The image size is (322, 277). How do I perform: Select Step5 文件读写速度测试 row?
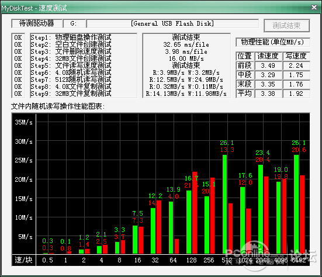click(x=71, y=65)
